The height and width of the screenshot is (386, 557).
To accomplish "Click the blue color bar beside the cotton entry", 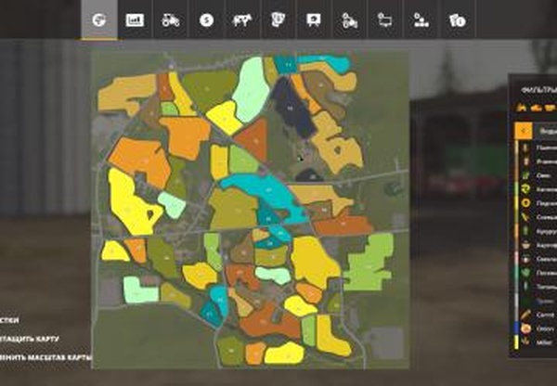I will (517, 328).
